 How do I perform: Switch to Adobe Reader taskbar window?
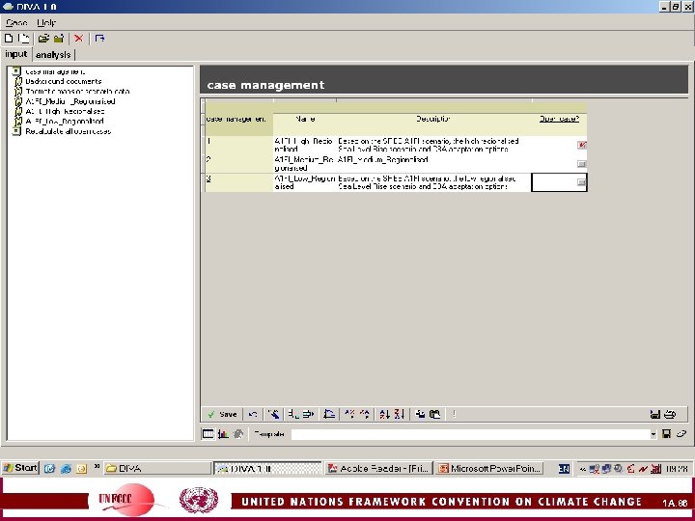pos(379,468)
